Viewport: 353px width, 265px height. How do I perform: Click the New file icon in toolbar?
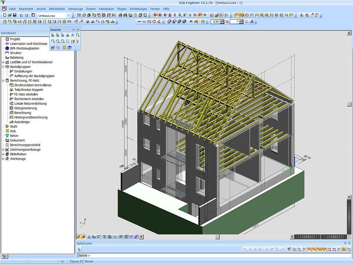[x=4, y=15]
